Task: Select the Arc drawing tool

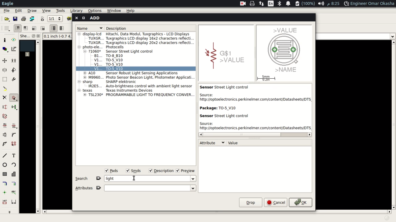Action: [x=14, y=165]
